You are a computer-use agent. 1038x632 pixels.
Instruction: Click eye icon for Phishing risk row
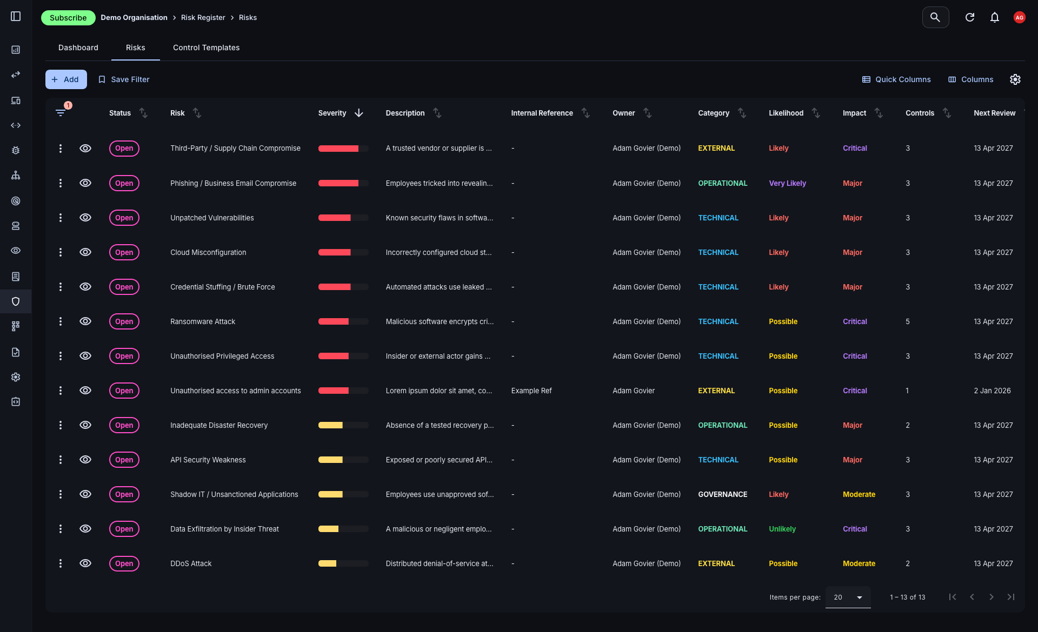[x=85, y=183]
